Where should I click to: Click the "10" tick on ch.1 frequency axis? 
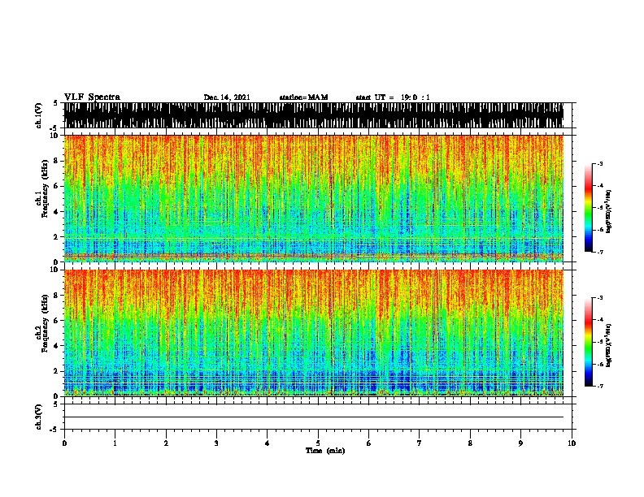click(54, 136)
